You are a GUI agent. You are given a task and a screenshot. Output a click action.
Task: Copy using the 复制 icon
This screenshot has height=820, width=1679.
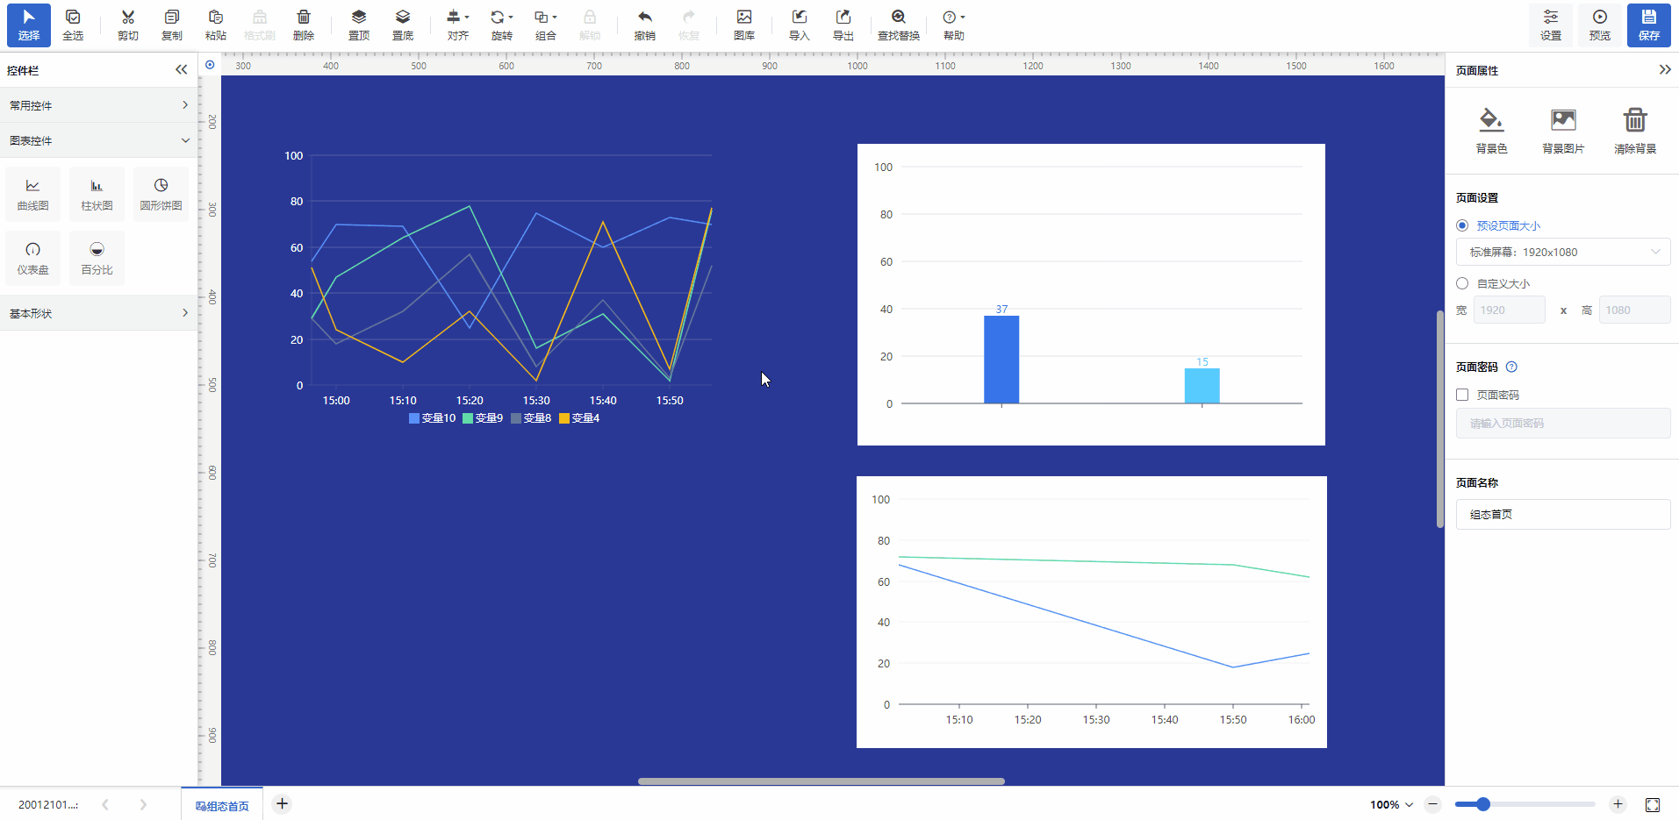pos(172,25)
